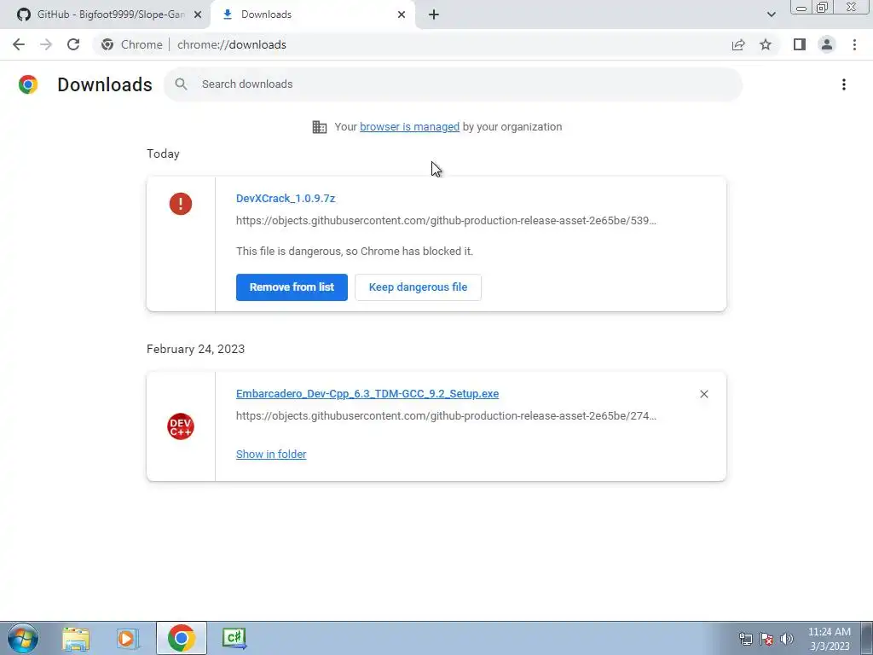Open the Downloads page three-dot menu
873x655 pixels.
point(844,84)
